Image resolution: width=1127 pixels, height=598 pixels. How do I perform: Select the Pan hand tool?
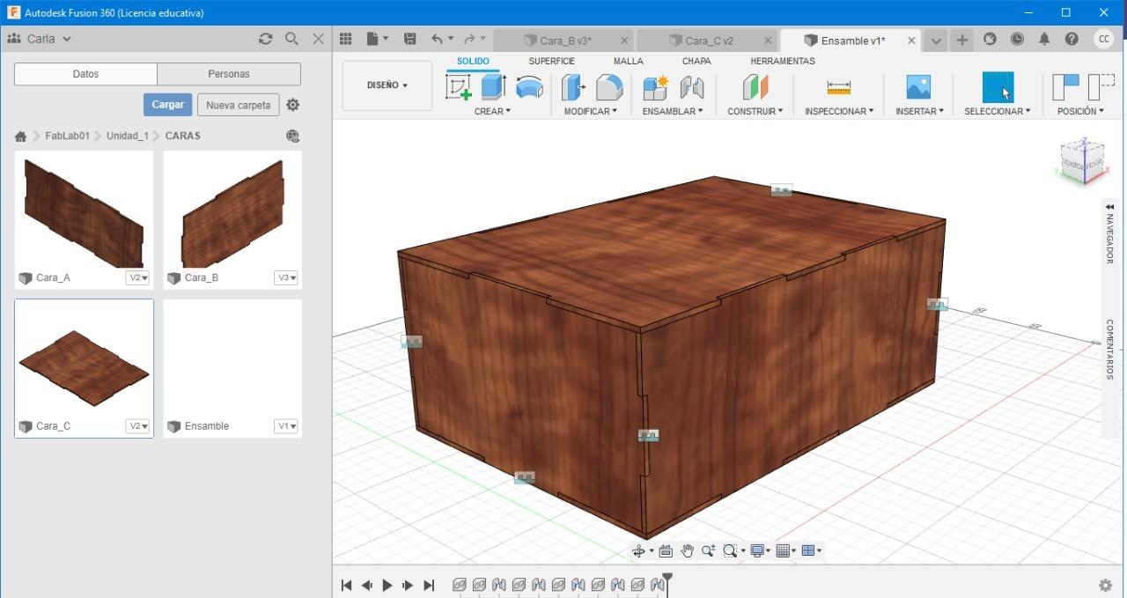point(687,551)
